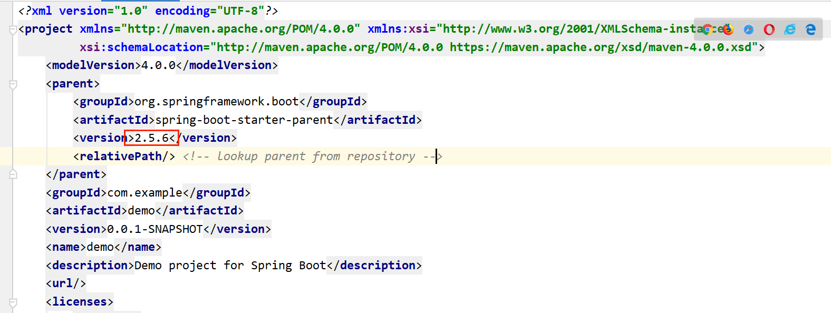
Task: Open the file in Edge browser
Action: (x=810, y=30)
